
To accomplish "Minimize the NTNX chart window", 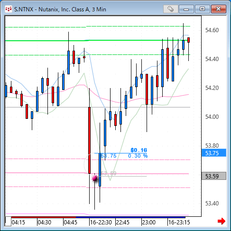I will (x=186, y=9).
